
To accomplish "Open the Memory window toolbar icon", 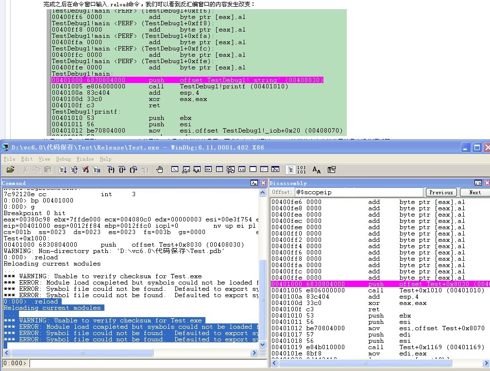I will (x=220, y=169).
